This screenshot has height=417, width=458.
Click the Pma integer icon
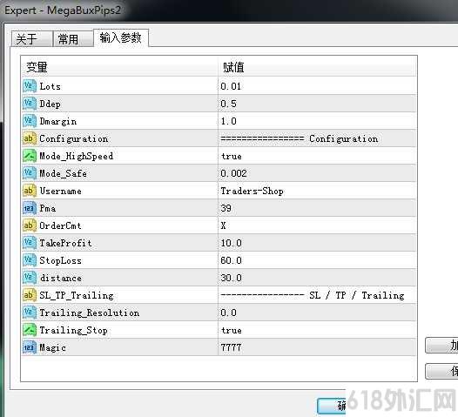(x=30, y=208)
